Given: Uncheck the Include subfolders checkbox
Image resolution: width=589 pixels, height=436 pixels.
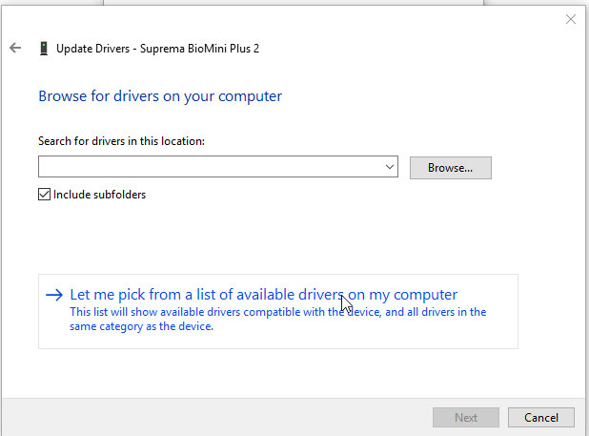Looking at the screenshot, I should 44,195.
